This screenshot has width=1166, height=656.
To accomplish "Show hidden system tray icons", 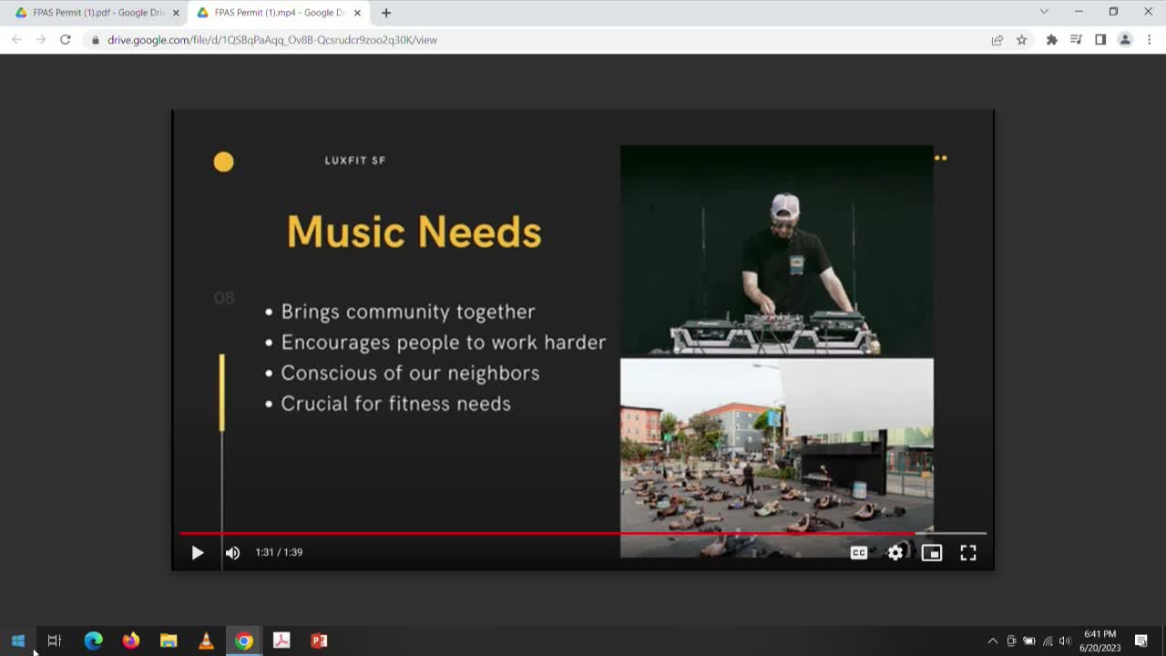I will (x=992, y=641).
